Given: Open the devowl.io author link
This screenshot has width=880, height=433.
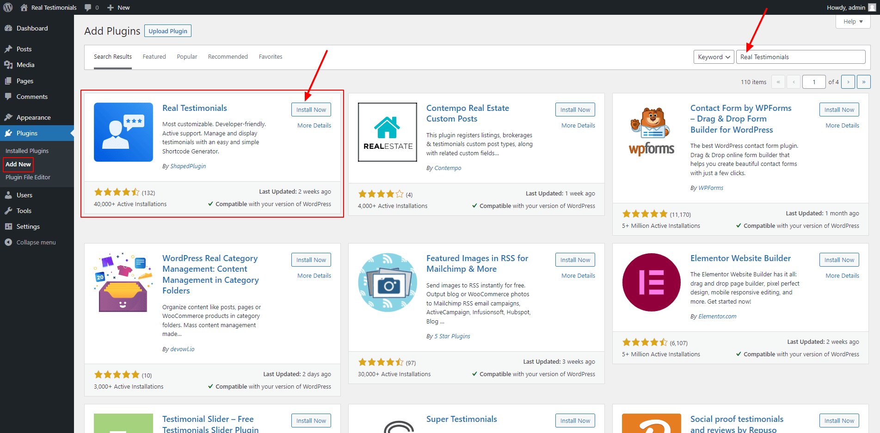Looking at the screenshot, I should click(x=182, y=349).
